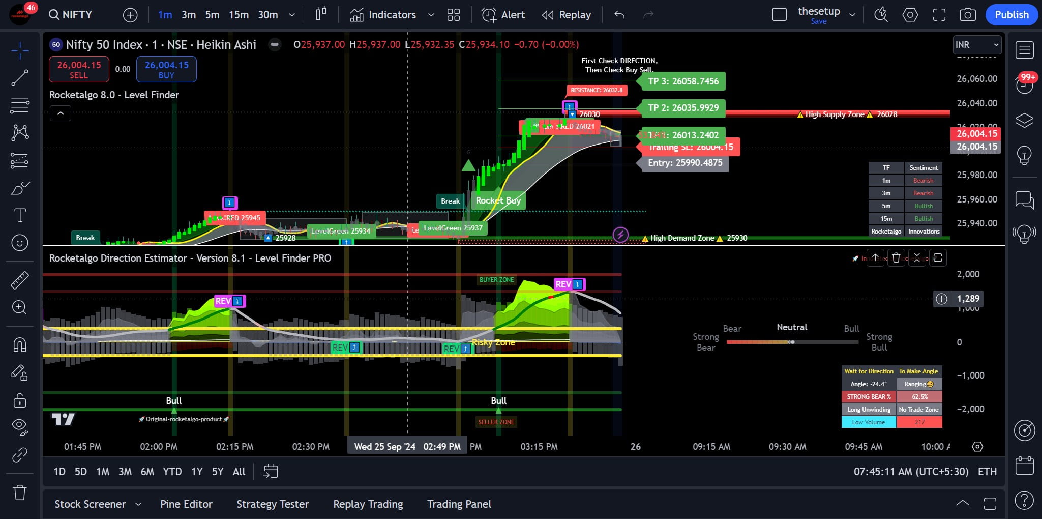Image resolution: width=1042 pixels, height=519 pixels.
Task: Click the 26,004.15 BUY button
Action: [x=166, y=70]
